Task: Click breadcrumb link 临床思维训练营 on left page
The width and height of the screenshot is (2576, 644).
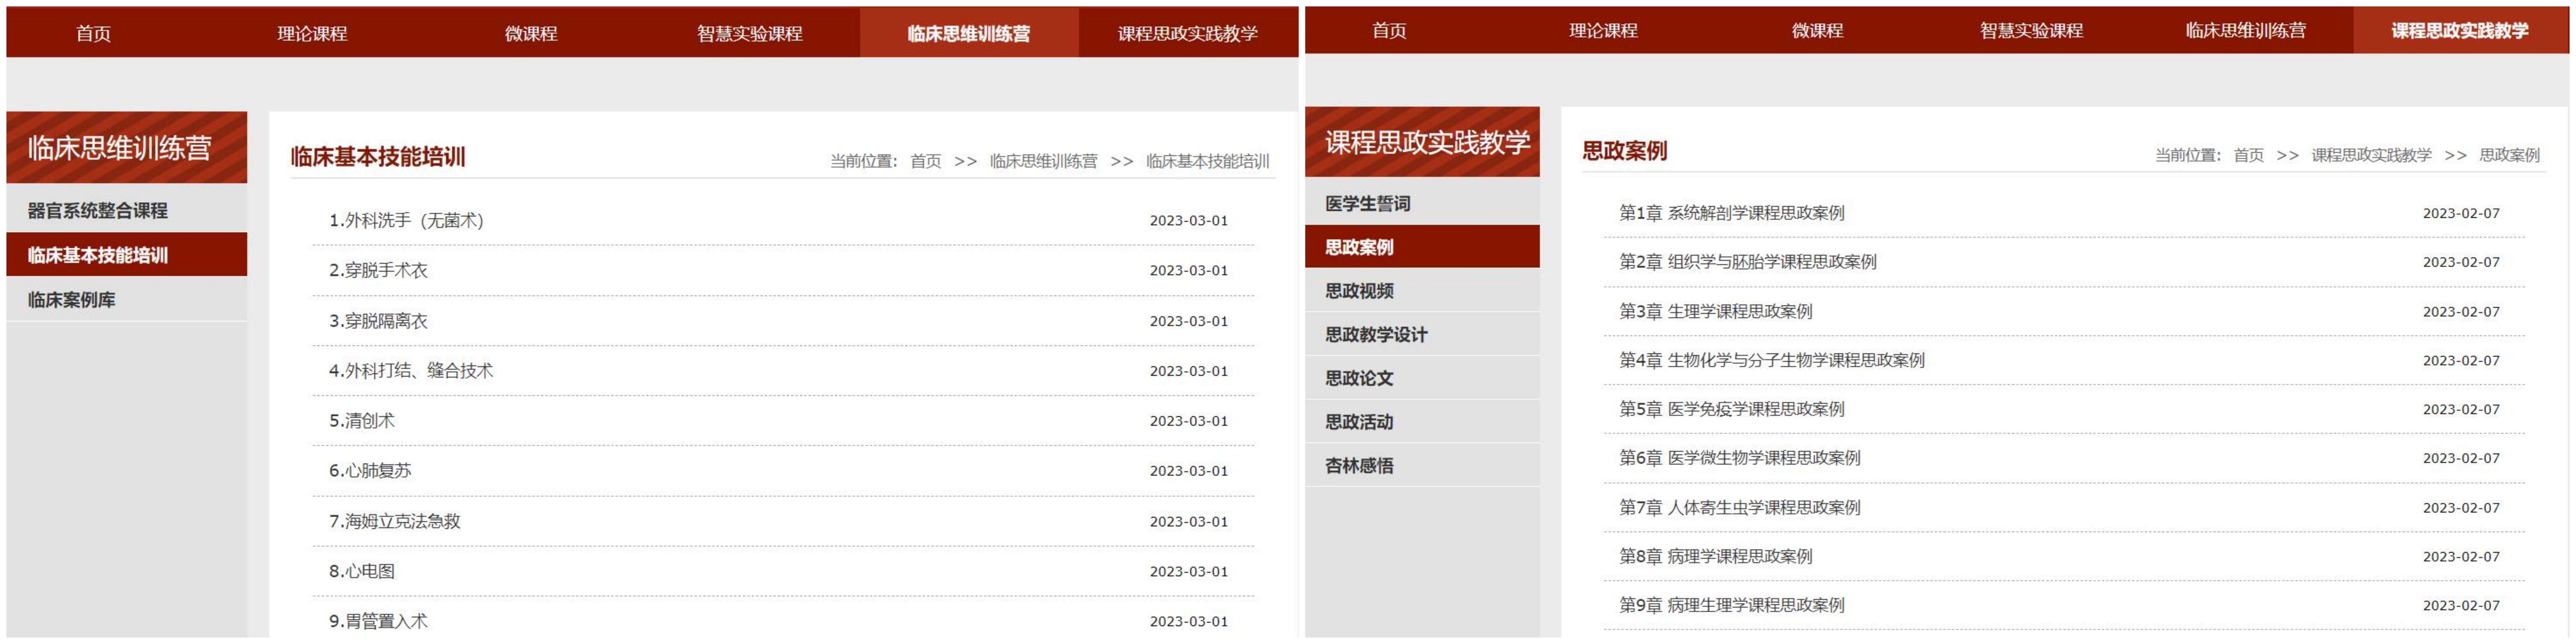Action: [x=1043, y=161]
